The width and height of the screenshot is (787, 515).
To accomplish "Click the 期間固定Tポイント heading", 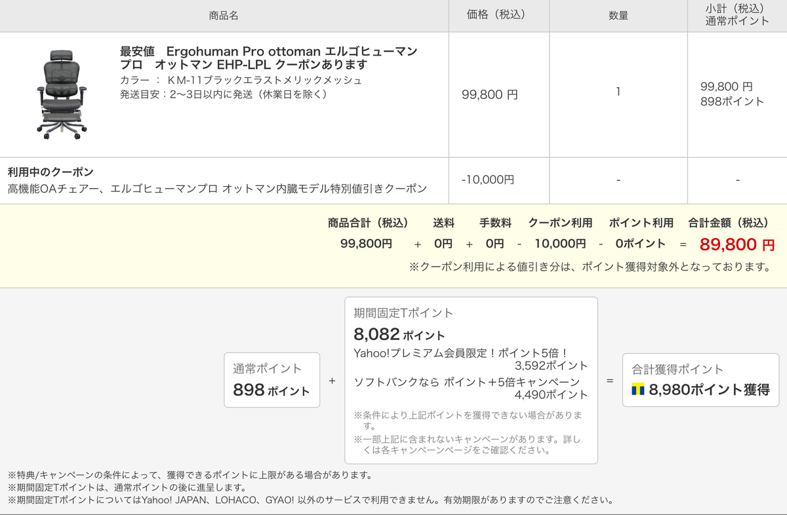I will (x=403, y=313).
